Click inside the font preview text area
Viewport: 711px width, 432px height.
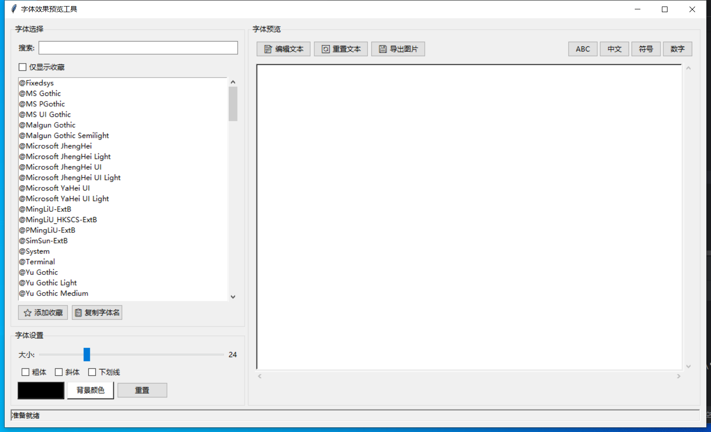(x=469, y=217)
